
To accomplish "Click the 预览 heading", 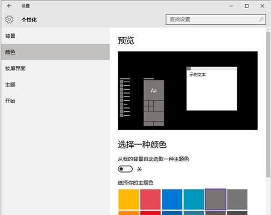I will 126,40.
